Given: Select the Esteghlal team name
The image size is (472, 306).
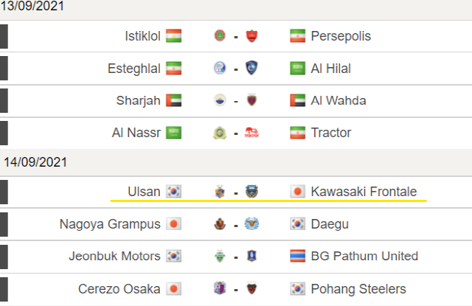Looking at the screenshot, I should pyautogui.click(x=134, y=69).
